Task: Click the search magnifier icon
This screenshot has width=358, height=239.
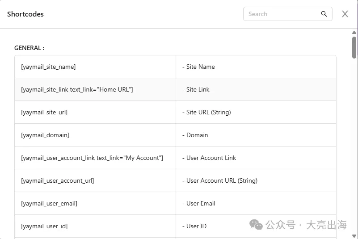Action: click(x=324, y=14)
